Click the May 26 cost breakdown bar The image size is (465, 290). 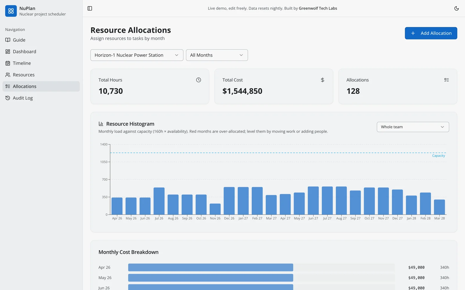(211, 278)
